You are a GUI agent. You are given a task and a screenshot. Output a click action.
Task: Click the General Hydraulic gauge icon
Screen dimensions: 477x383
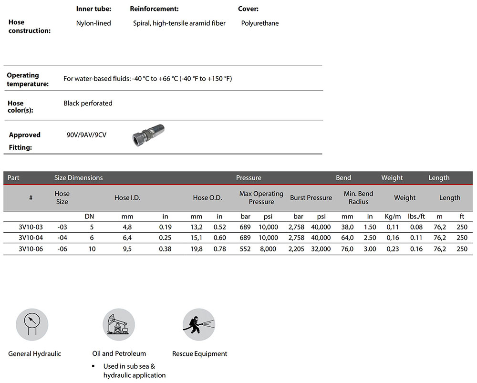coord(32,324)
